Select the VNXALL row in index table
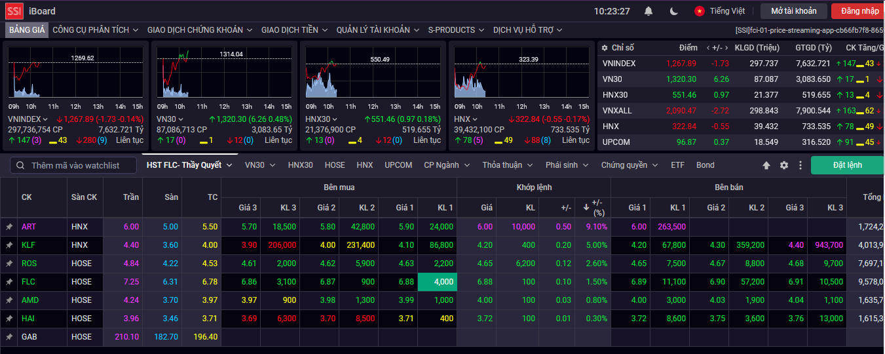The image size is (885, 354). pyautogui.click(x=741, y=111)
